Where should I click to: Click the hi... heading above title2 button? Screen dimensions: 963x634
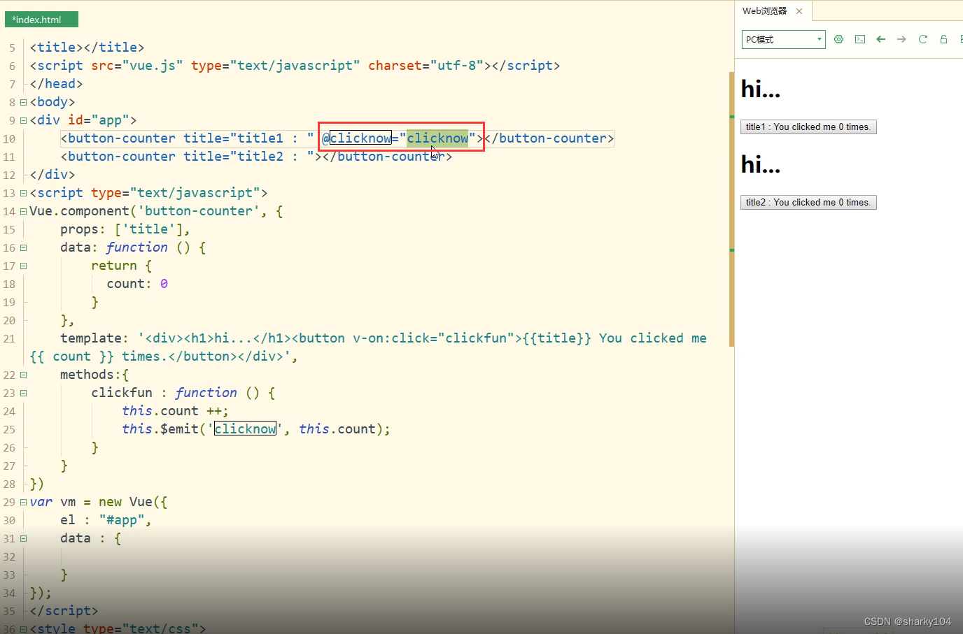pos(761,164)
